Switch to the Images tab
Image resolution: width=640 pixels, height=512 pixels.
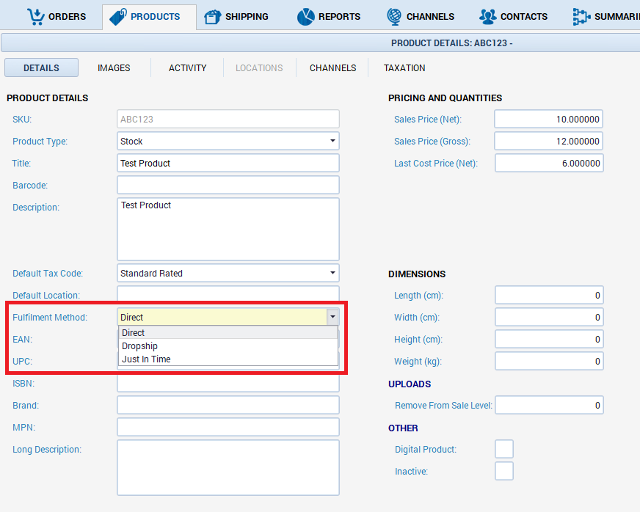coord(114,67)
